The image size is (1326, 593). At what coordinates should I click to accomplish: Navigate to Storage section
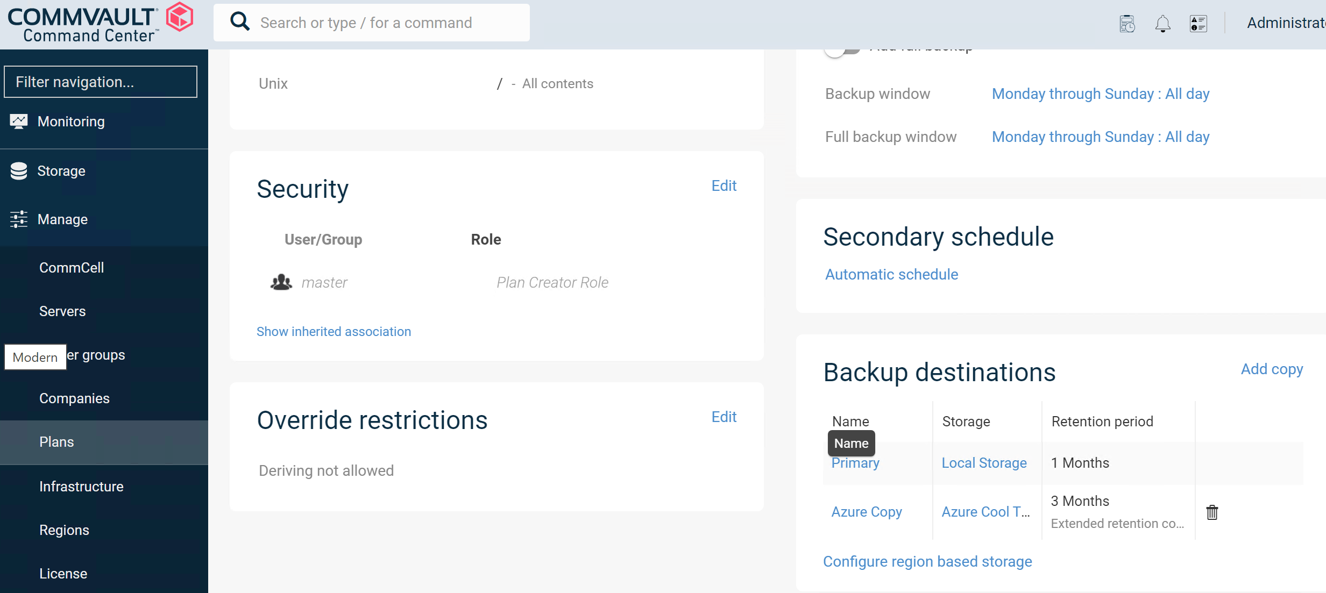61,170
